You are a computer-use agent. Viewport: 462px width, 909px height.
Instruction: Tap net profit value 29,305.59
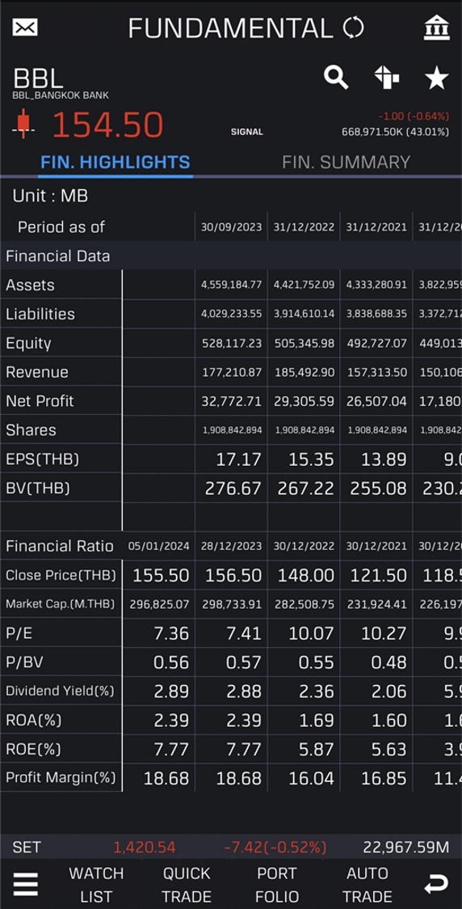pos(304,401)
